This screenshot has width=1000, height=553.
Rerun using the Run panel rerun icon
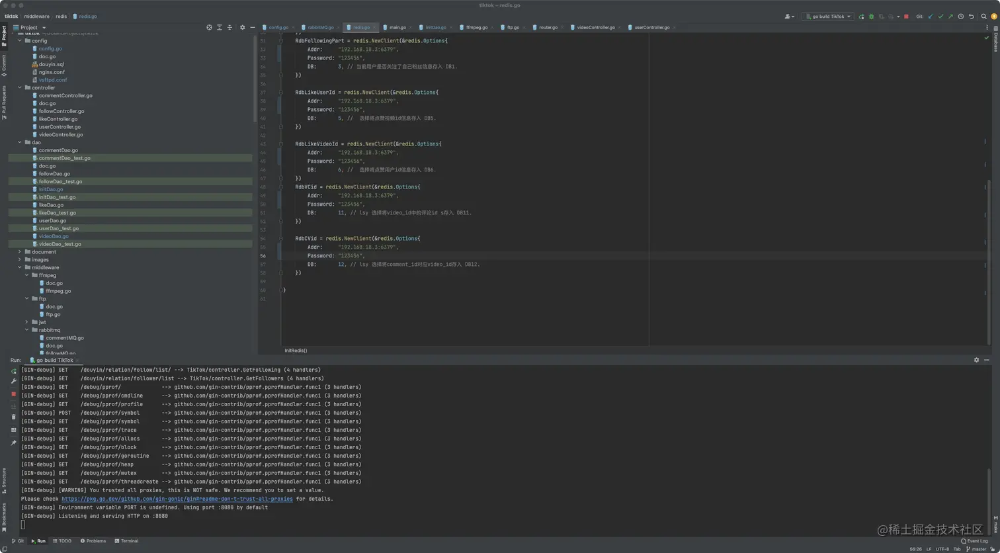point(13,371)
